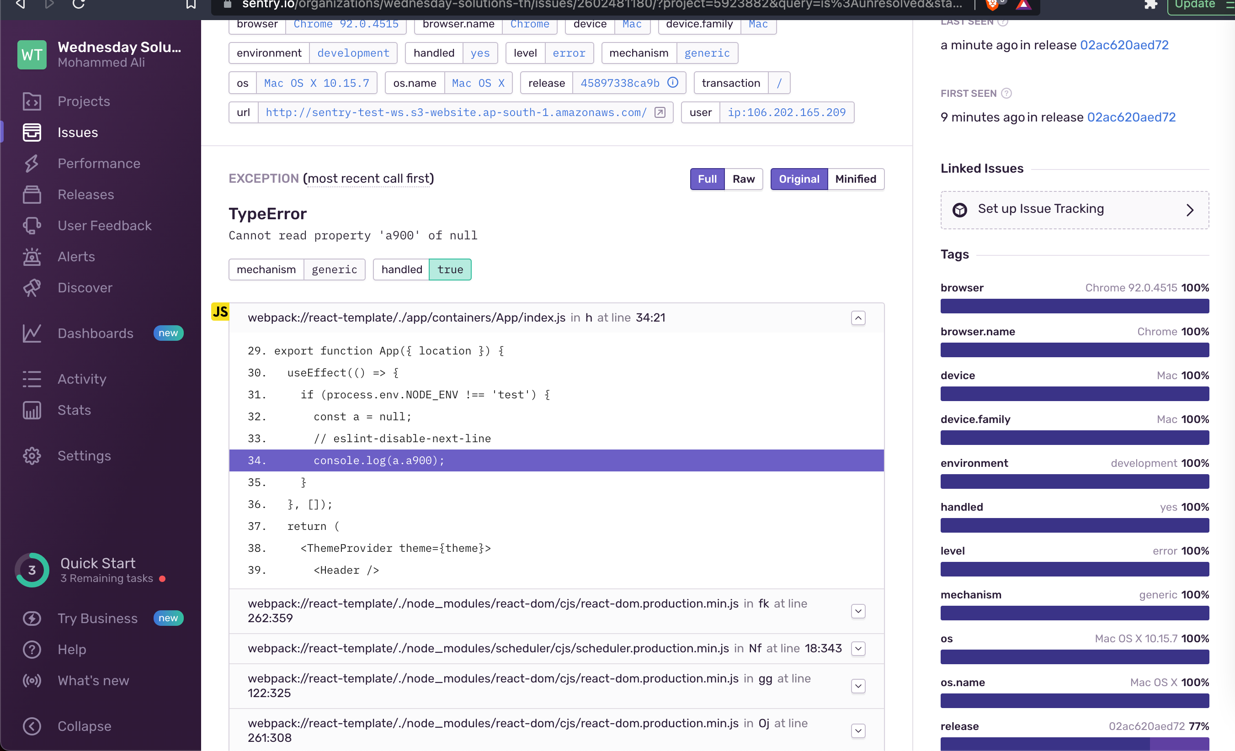Click the User Feedback megaphone icon
The width and height of the screenshot is (1235, 751).
click(32, 226)
